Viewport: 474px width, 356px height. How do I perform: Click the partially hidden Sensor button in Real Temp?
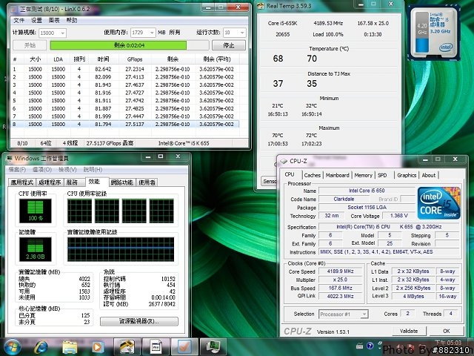point(269,181)
